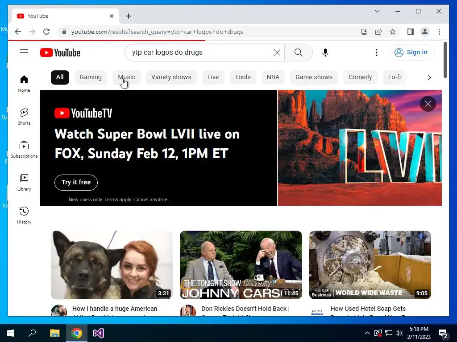Select the Game shows chip
Viewport: 457px width, 342px height.
coord(314,77)
